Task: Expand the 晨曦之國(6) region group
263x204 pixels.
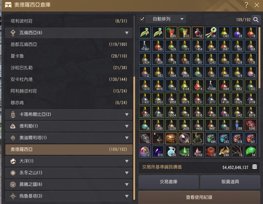Action: (x=69, y=184)
